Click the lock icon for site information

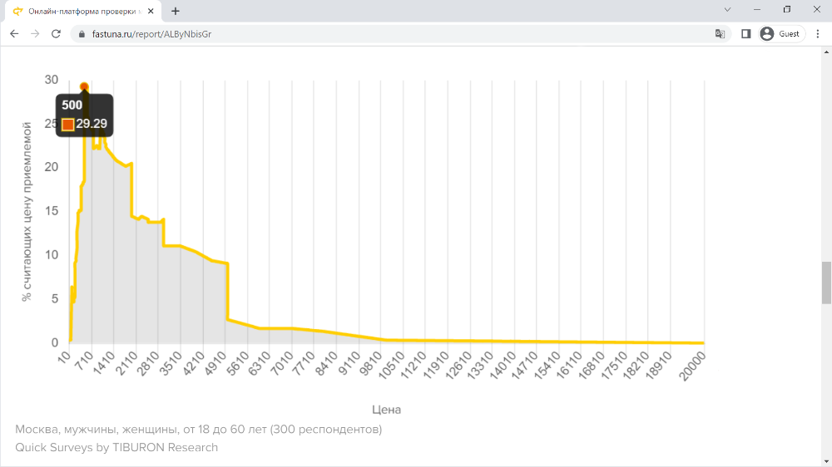82,34
